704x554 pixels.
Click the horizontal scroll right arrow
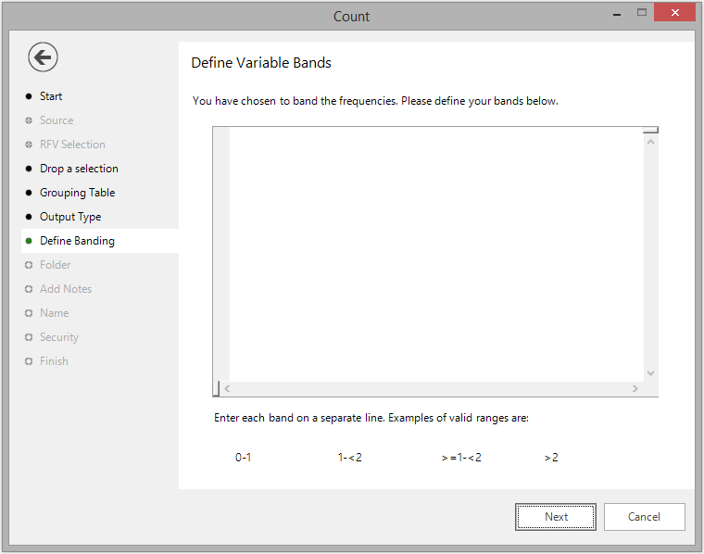point(635,389)
